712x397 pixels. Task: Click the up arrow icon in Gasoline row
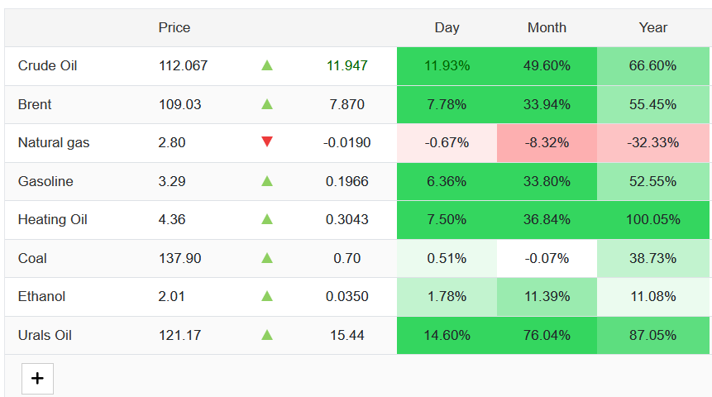point(266,181)
